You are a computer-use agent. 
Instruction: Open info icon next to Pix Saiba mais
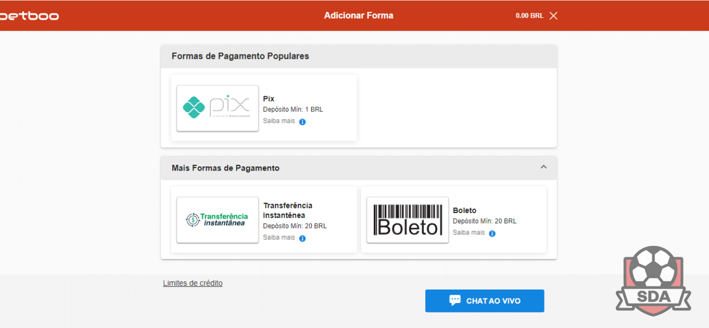coord(302,122)
